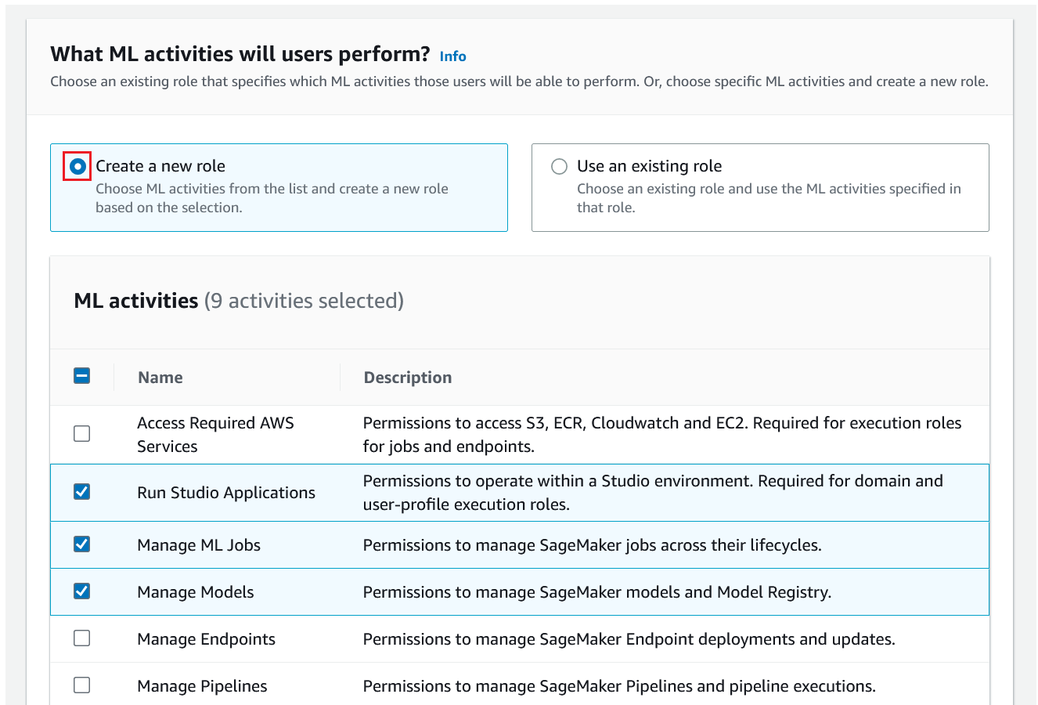Uncheck Manage ML Jobs checkbox
The width and height of the screenshot is (1038, 705).
(81, 544)
